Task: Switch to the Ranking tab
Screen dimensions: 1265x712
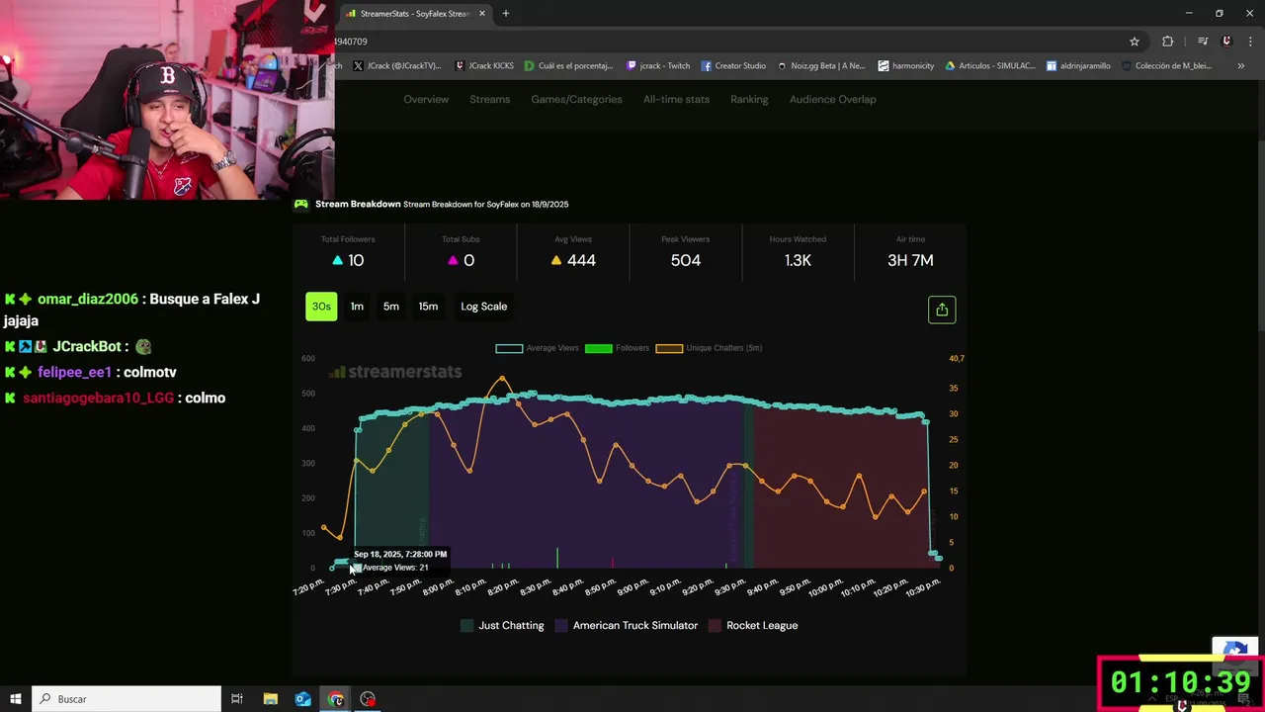Action: [x=749, y=99]
